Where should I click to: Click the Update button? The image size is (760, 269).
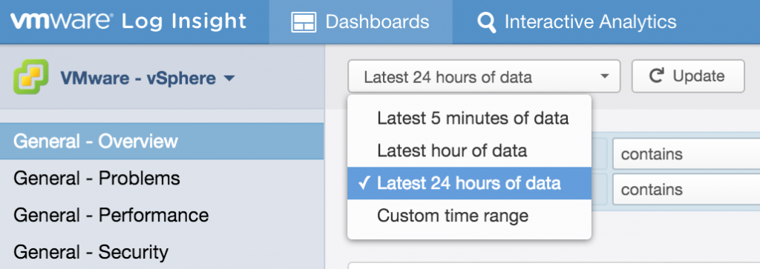[x=688, y=76]
